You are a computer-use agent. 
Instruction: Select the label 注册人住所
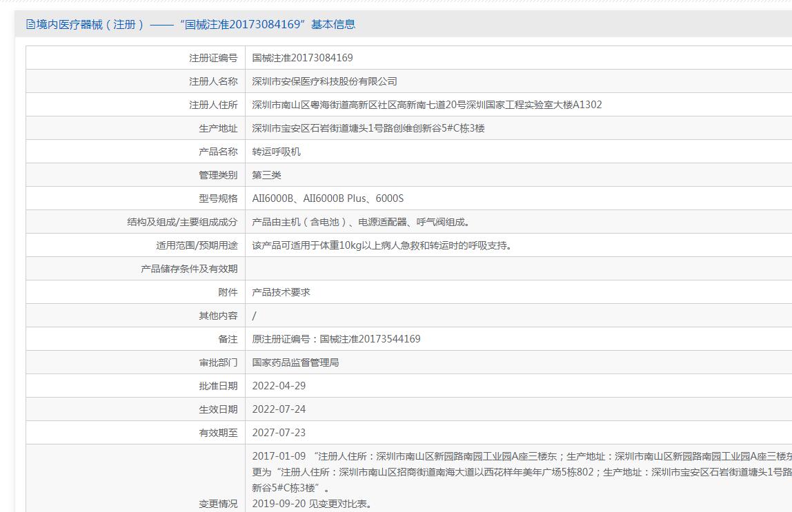(x=213, y=105)
